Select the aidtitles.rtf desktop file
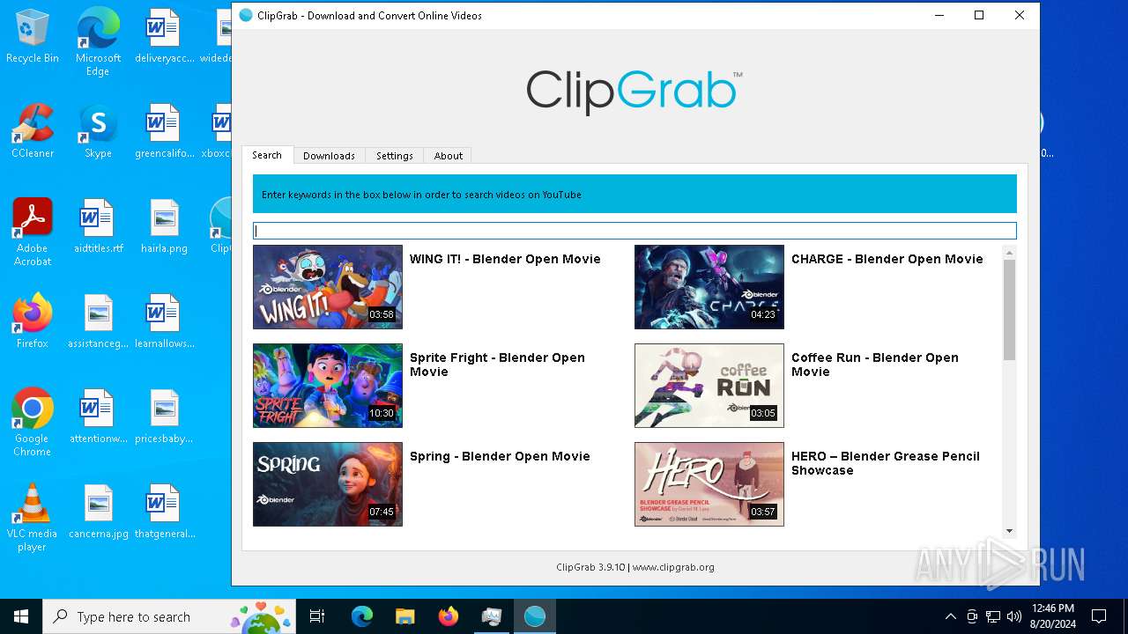The width and height of the screenshot is (1128, 634). 98,226
